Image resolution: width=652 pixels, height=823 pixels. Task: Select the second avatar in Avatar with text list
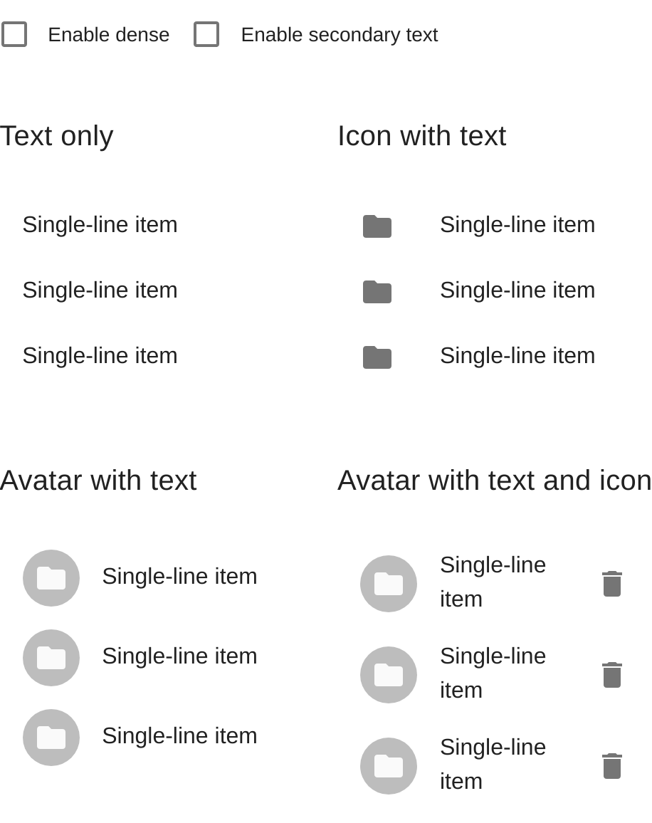(51, 658)
